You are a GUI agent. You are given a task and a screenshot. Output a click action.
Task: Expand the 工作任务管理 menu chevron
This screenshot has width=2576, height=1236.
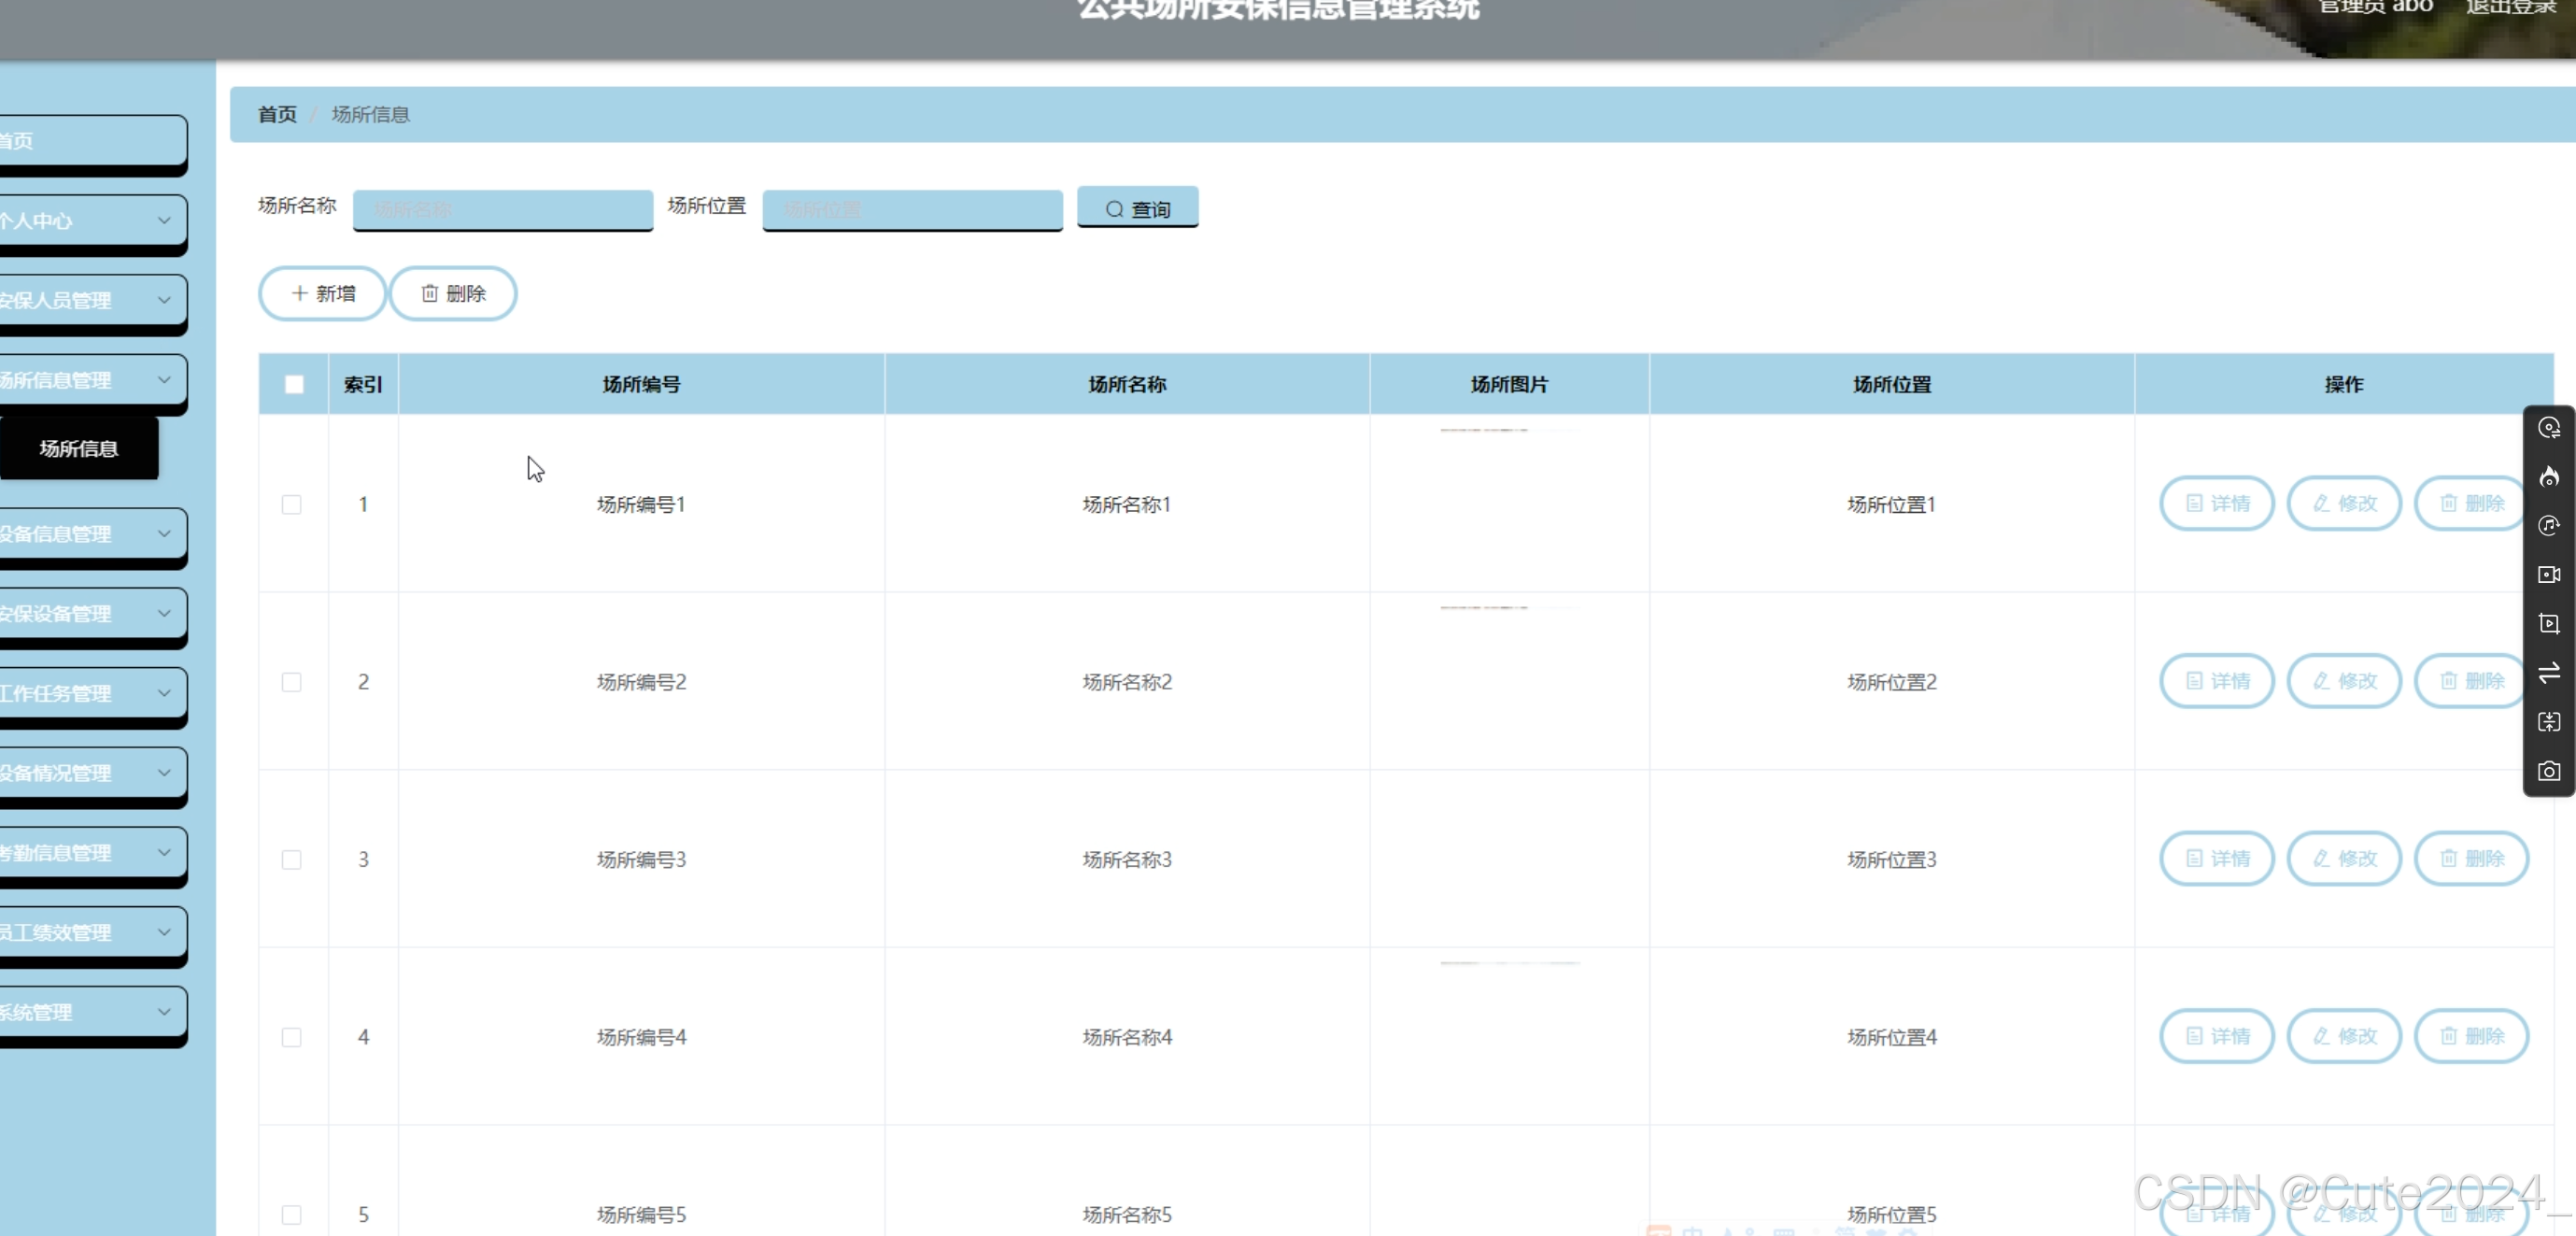(x=164, y=693)
